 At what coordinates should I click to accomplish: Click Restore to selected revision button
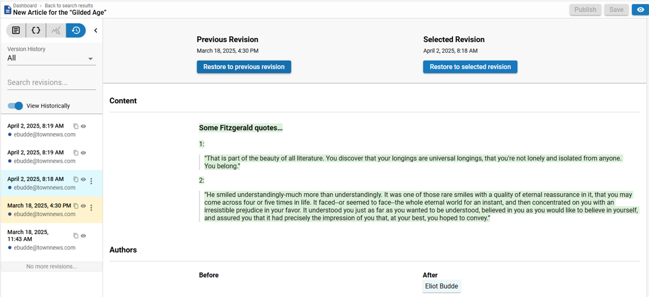click(x=470, y=67)
